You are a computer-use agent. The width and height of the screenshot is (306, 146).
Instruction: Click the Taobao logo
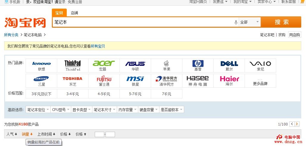tap(25, 23)
